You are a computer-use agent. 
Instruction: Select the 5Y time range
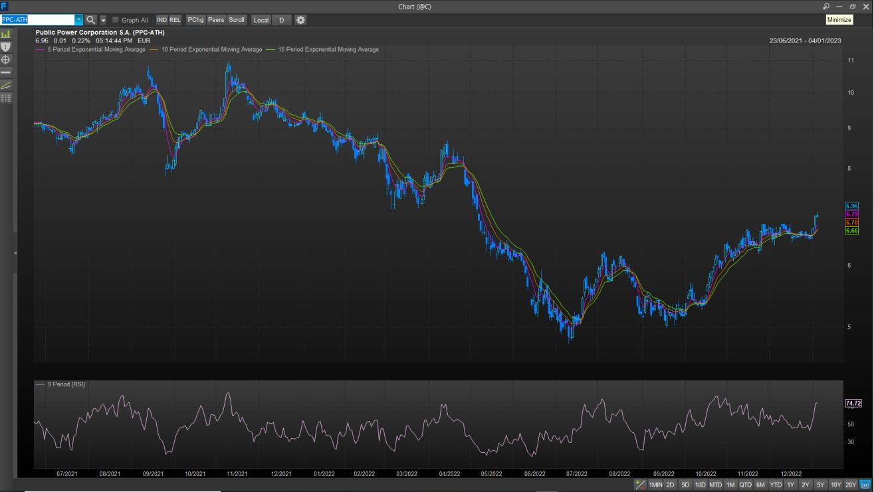point(820,485)
